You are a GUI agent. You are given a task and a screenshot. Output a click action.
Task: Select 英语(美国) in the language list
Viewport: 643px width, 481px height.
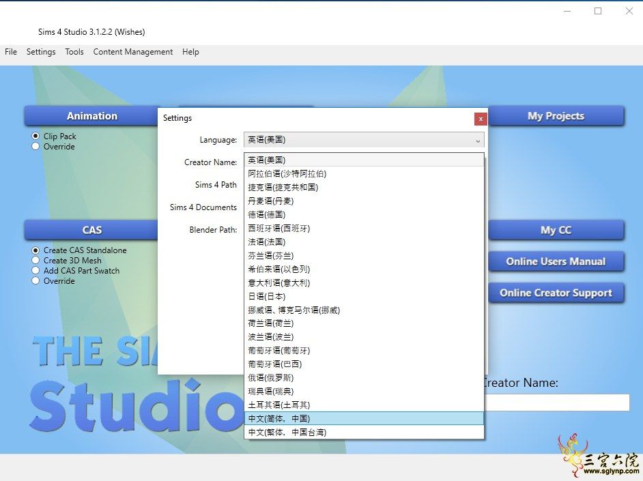(364, 160)
